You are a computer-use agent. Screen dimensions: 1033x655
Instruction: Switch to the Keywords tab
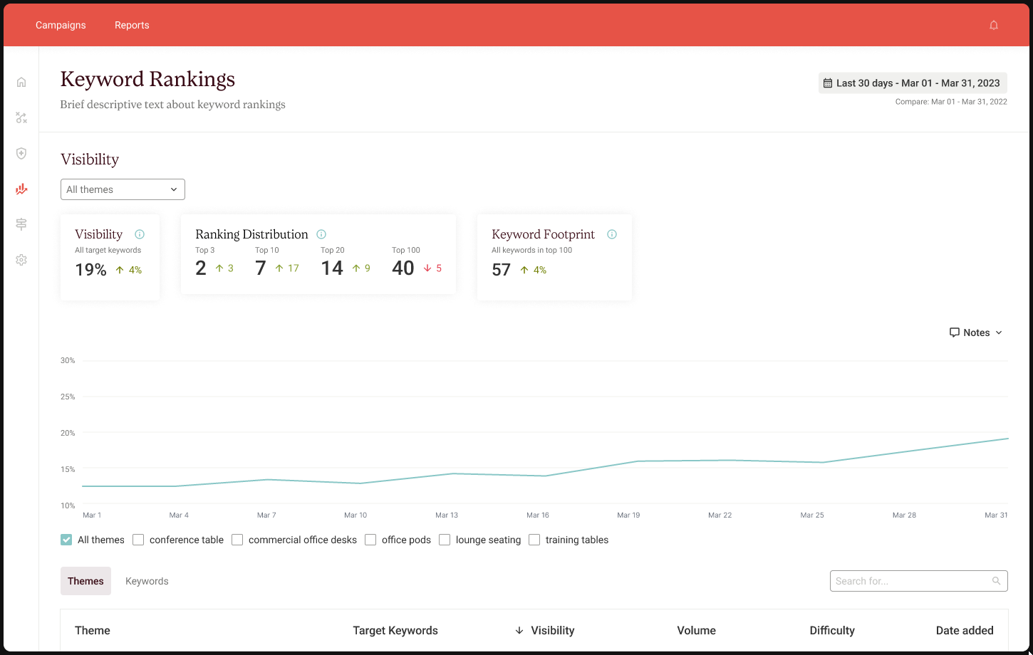[147, 581]
